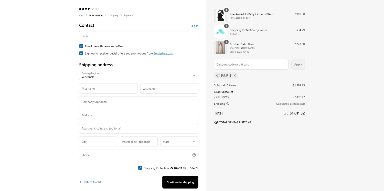Click the phone field help icon

click(x=194, y=155)
